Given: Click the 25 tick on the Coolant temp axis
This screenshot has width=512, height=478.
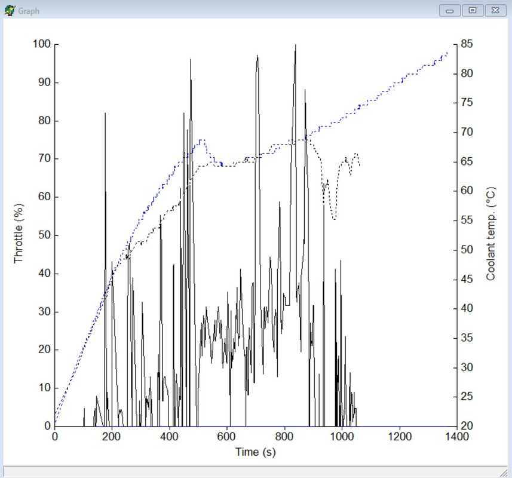Looking at the screenshot, I should click(x=467, y=397).
